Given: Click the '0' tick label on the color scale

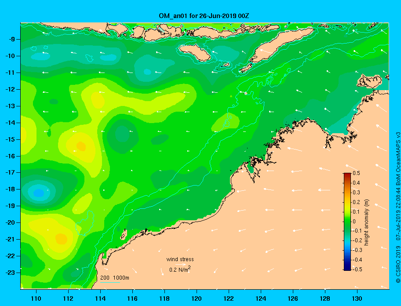Looking at the screenshot, I should click(x=354, y=222).
